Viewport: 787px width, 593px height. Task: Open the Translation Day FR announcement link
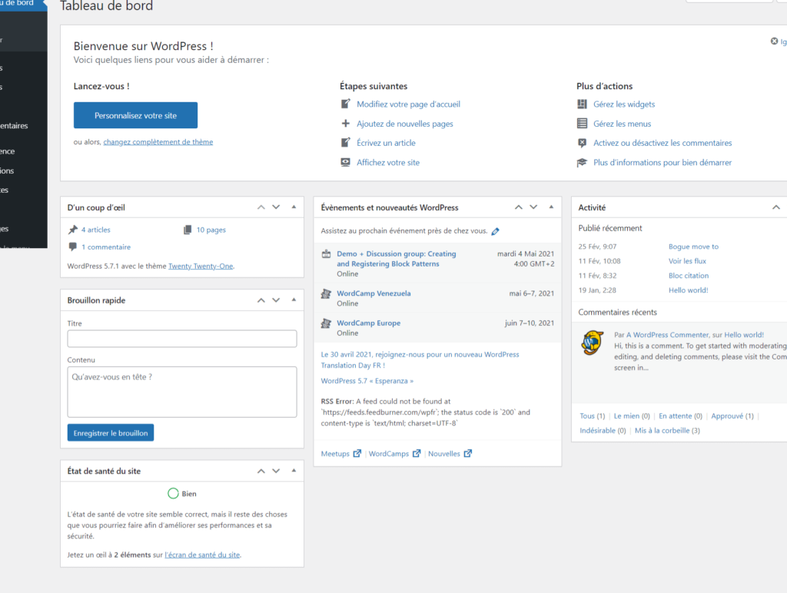point(420,359)
